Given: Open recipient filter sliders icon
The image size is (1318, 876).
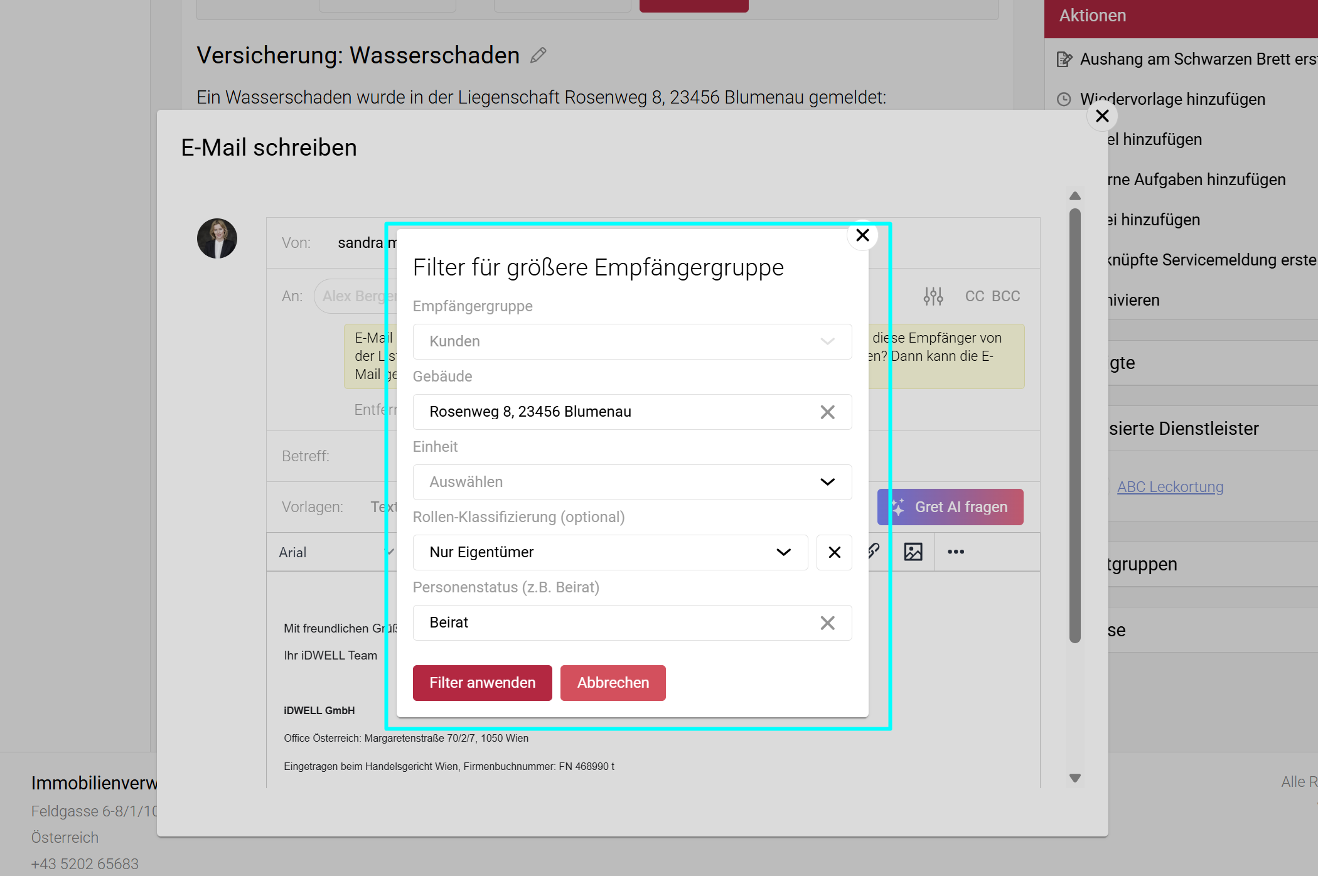Looking at the screenshot, I should point(933,296).
